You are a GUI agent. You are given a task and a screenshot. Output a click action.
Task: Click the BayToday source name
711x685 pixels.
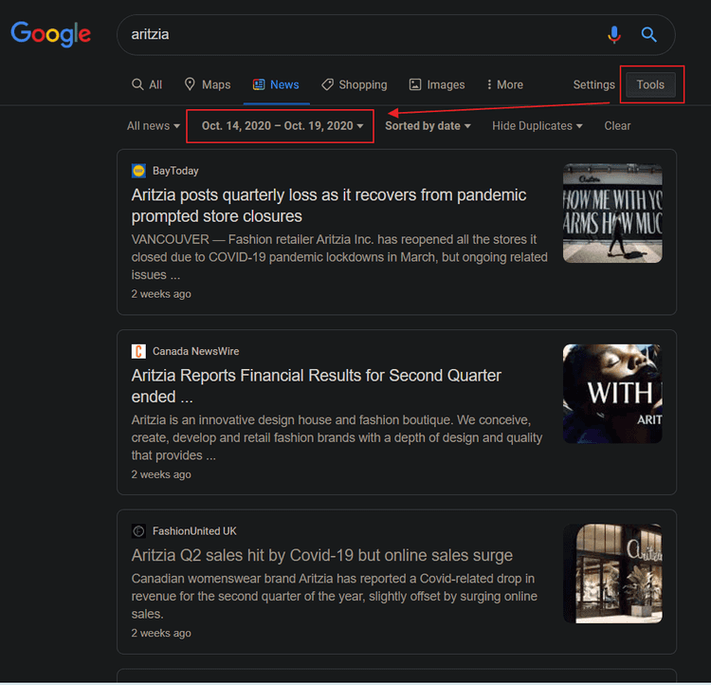(175, 171)
